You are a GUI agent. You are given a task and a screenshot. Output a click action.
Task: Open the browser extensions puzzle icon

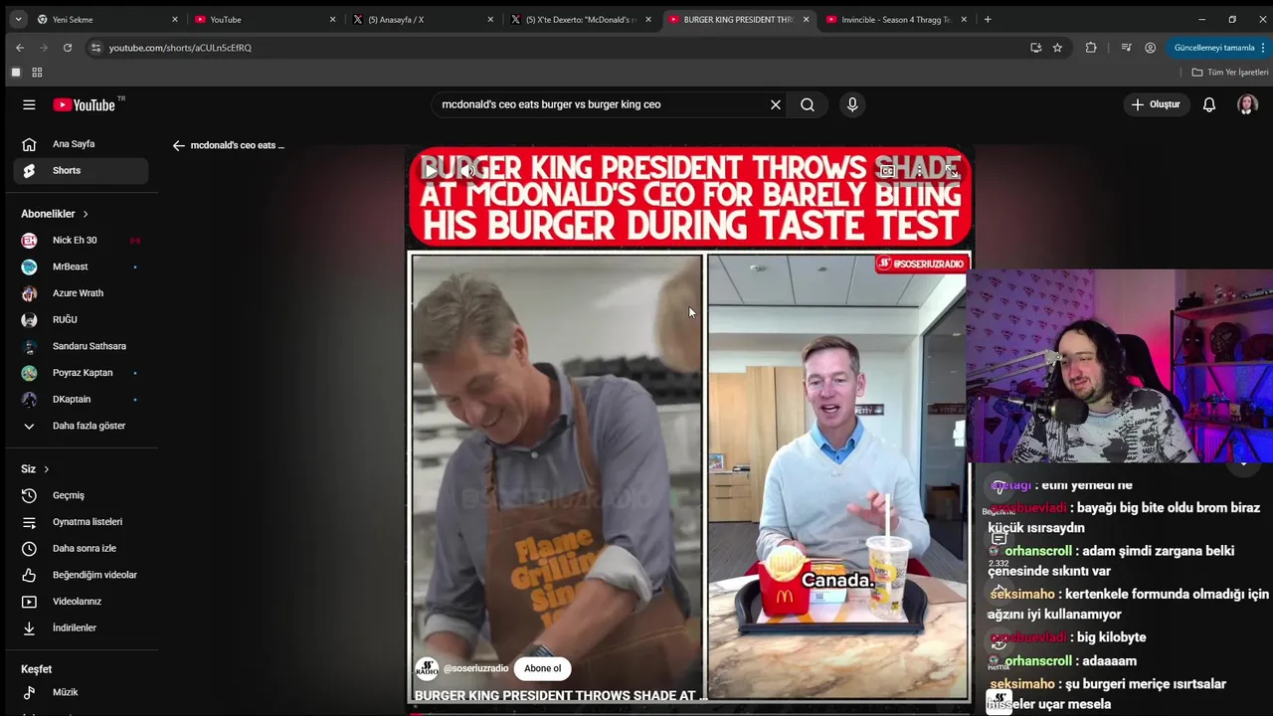1091,48
